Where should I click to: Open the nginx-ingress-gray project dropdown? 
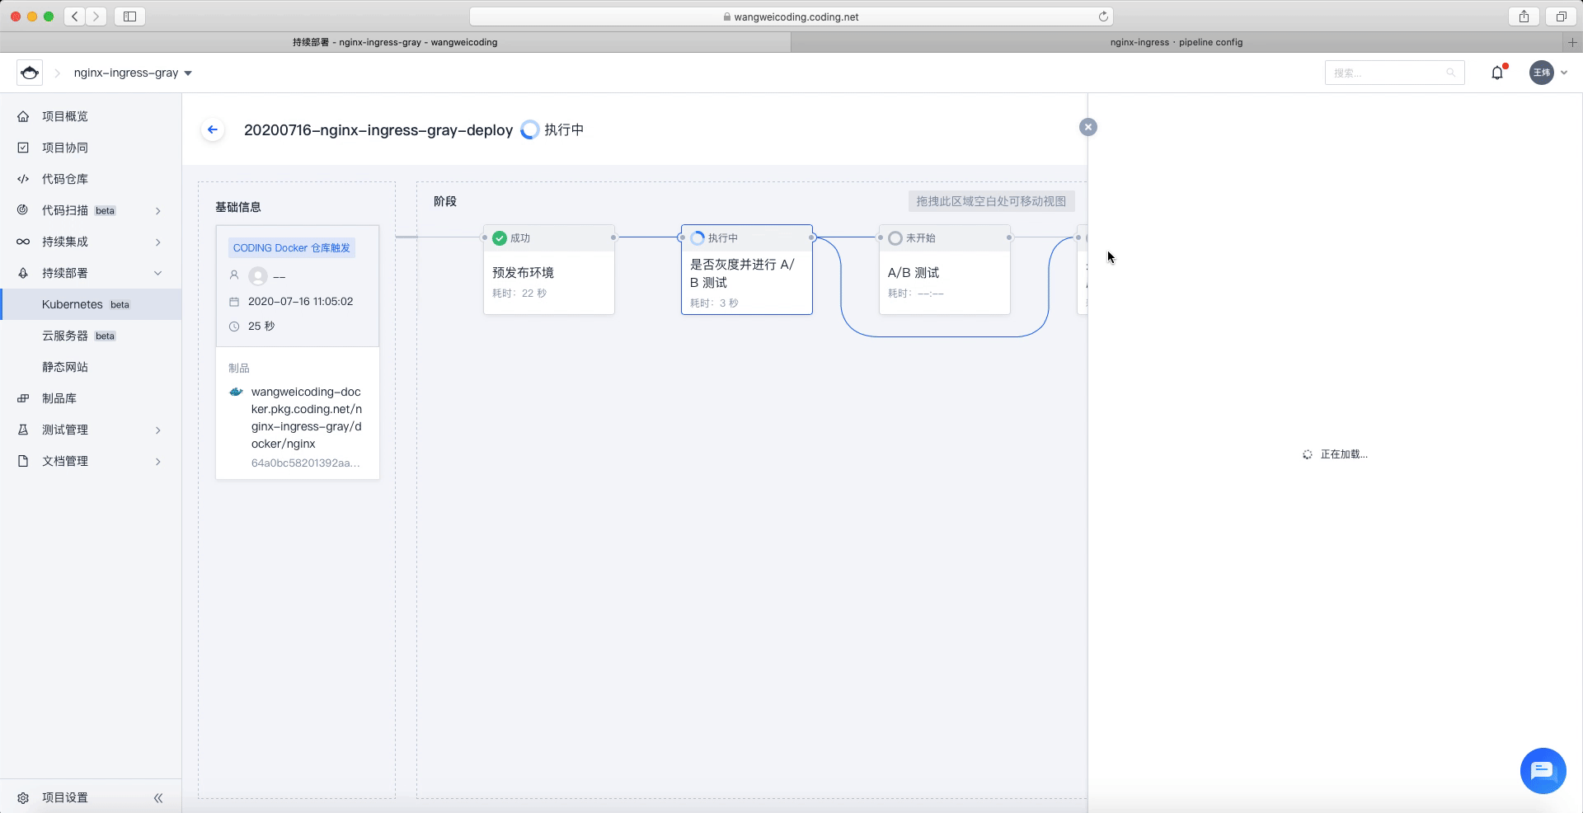[x=133, y=73]
